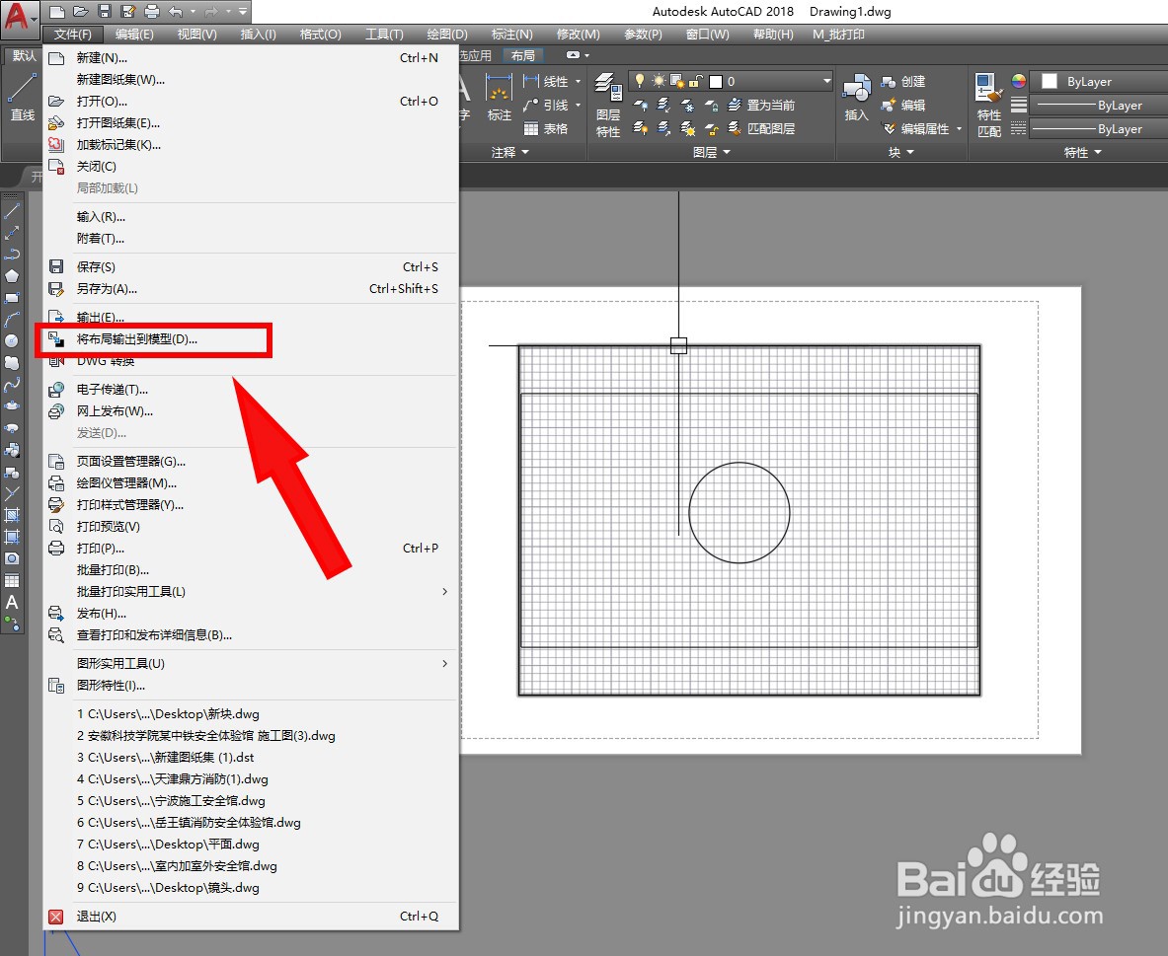Open 图形实用工具(U) submenu
Screen dimensions: 1168x956
click(251, 663)
